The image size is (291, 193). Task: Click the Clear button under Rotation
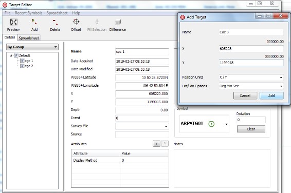[251, 129]
